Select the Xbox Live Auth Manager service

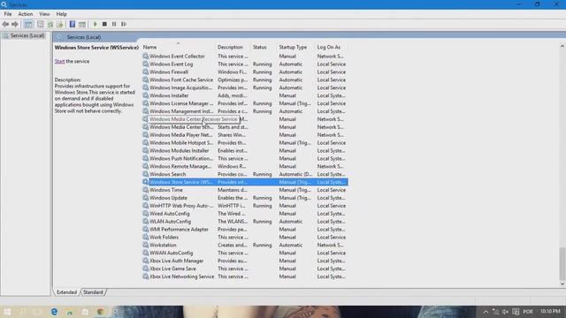pos(245,261)
